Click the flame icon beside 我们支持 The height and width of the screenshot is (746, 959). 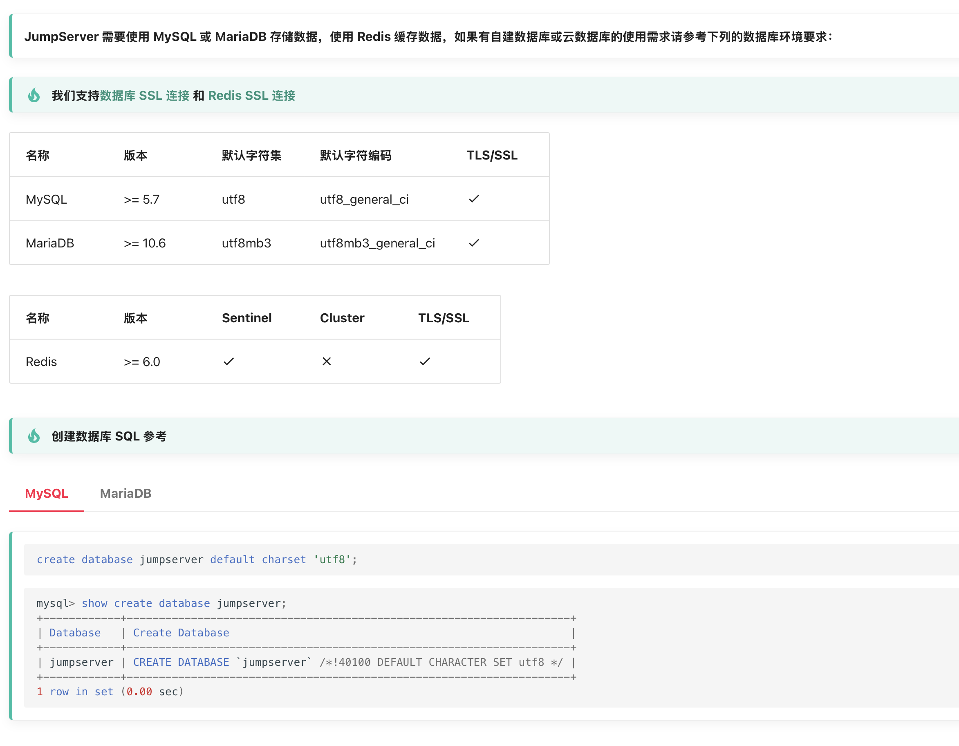(34, 95)
